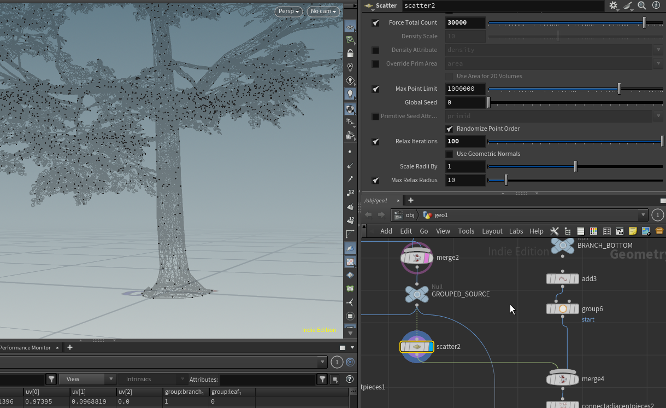Click the lock icon in viewport toolbar
Screen dimensions: 666x408
(350, 53)
